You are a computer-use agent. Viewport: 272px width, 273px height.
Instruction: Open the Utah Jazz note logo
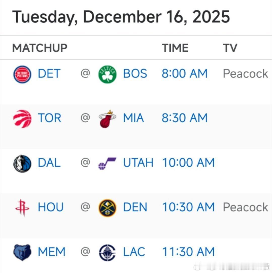point(108,164)
